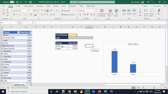Click the Cut scissors icon
This screenshot has height=94, width=168.
(x=8, y=10)
